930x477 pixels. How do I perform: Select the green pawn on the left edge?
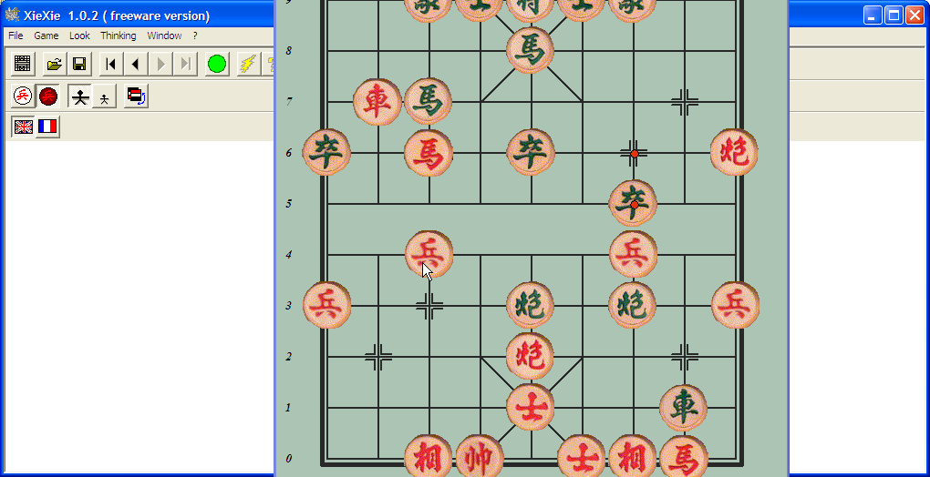click(x=326, y=153)
